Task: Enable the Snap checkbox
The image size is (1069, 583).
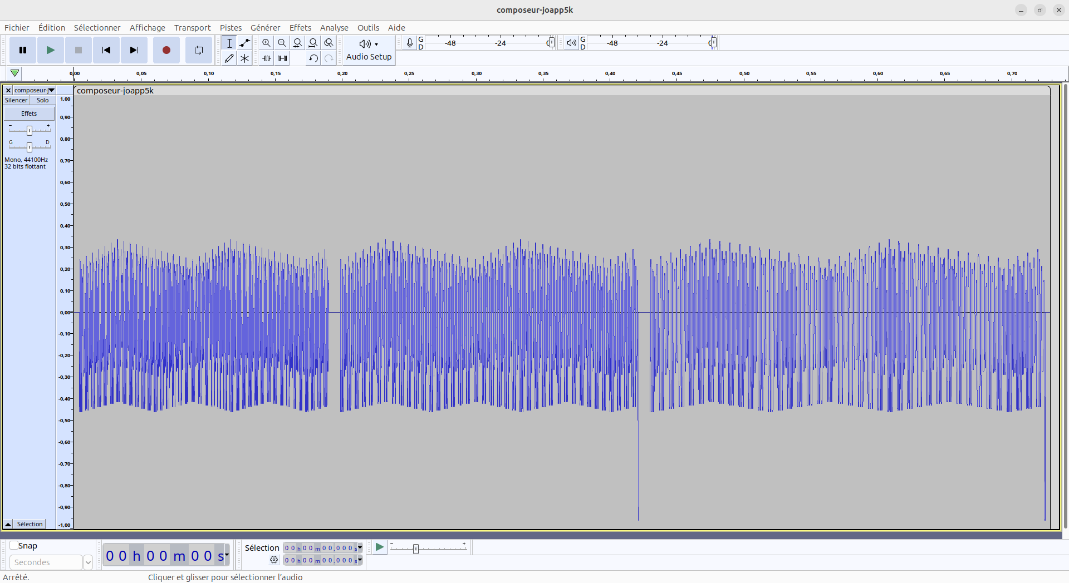Action: point(14,546)
